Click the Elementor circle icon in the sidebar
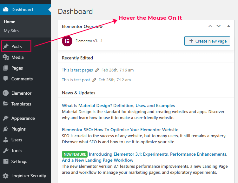The height and width of the screenshot is (183, 238). click(6, 93)
